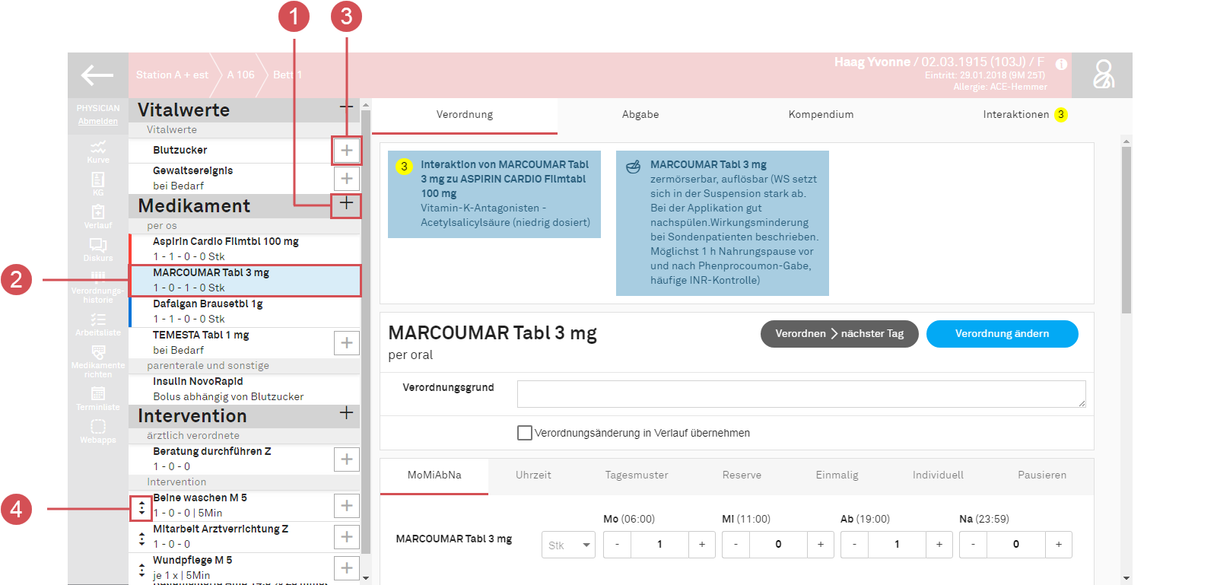Image resolution: width=1217 pixels, height=585 pixels.
Task: Select the Individuell schedule tab
Action: 938,475
